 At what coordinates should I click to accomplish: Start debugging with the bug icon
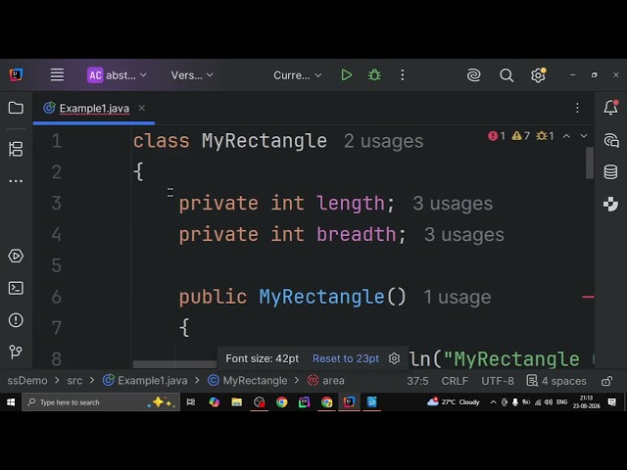coord(374,74)
